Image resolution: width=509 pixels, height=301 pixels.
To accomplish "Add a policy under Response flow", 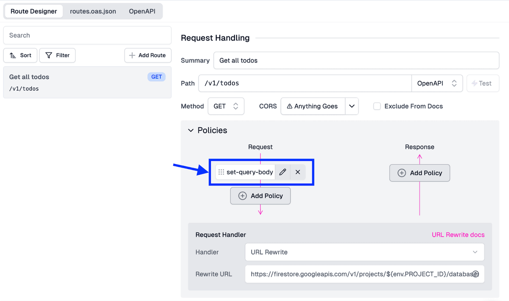I will pyautogui.click(x=420, y=173).
